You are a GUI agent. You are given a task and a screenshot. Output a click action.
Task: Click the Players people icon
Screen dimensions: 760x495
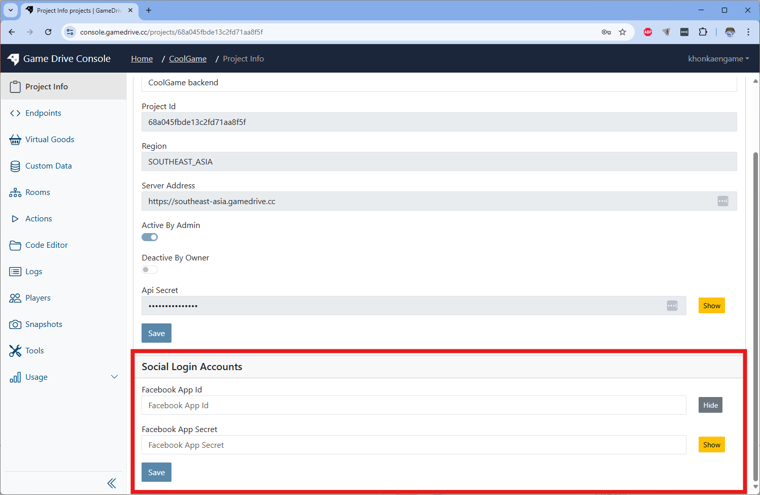pos(15,298)
